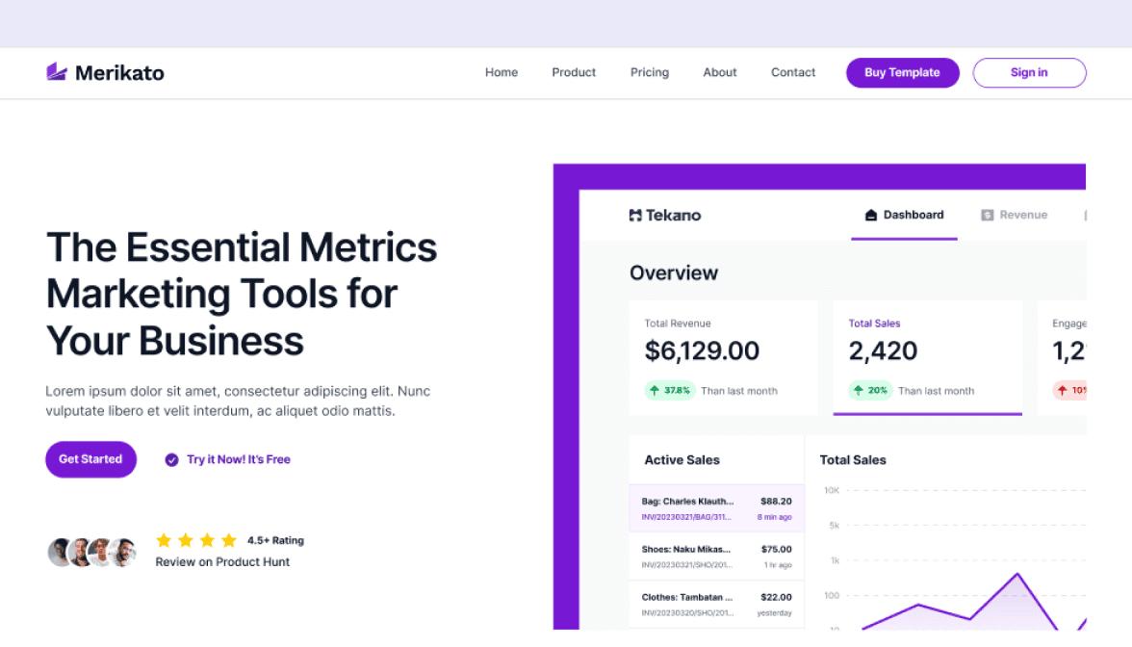Open the Home menu item
The height and width of the screenshot is (647, 1132).
click(501, 72)
